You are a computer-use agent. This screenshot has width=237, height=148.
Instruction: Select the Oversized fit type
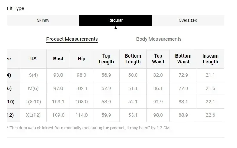188,20
